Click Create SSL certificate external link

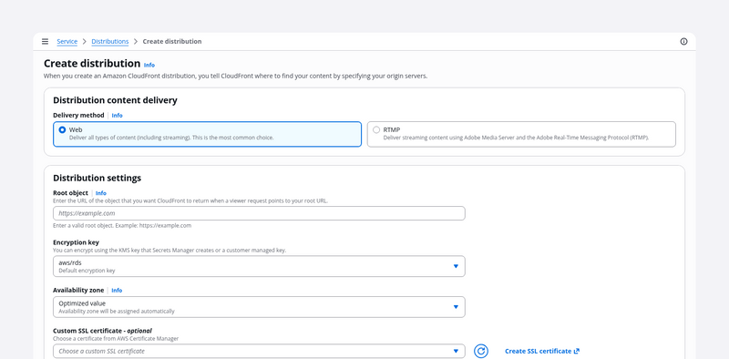tap(542, 351)
